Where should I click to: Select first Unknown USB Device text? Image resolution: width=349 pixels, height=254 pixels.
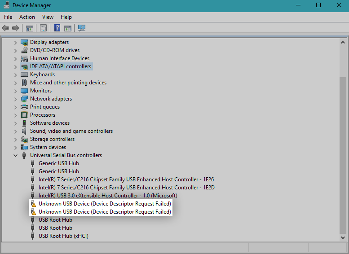[x=105, y=204]
